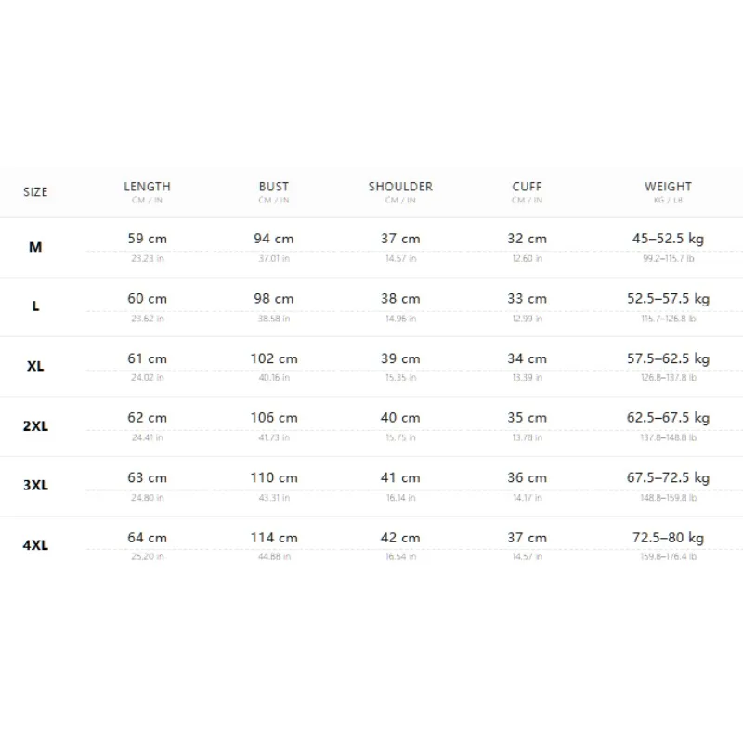Click the BUST column header
The height and width of the screenshot is (743, 743).
(273, 187)
